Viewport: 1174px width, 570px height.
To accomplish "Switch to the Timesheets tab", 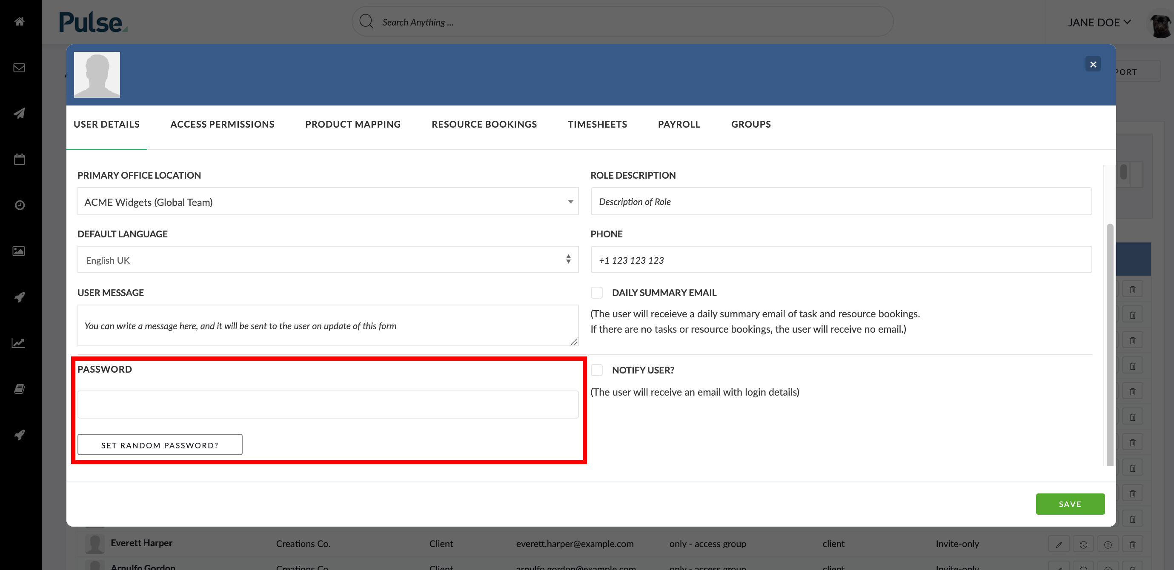I will (x=597, y=124).
